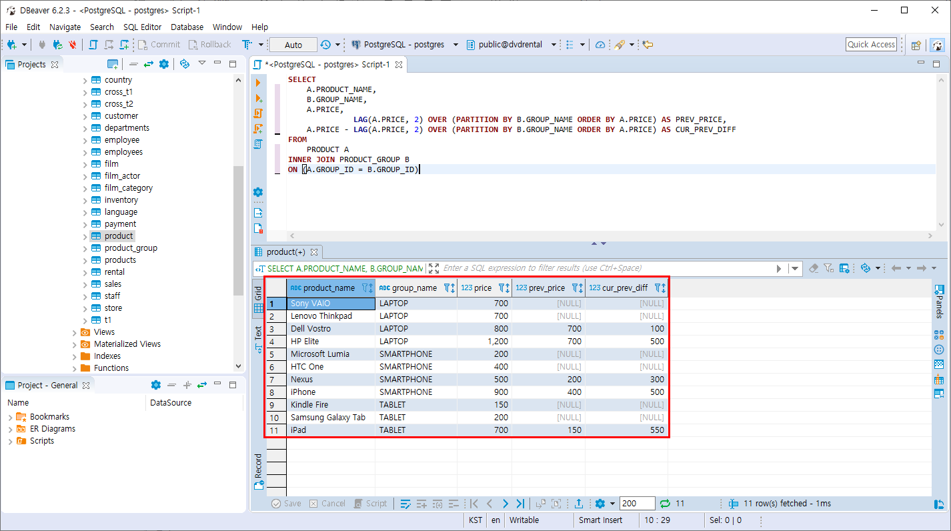
Task: Click Rollback in the toolbar
Action: point(209,45)
